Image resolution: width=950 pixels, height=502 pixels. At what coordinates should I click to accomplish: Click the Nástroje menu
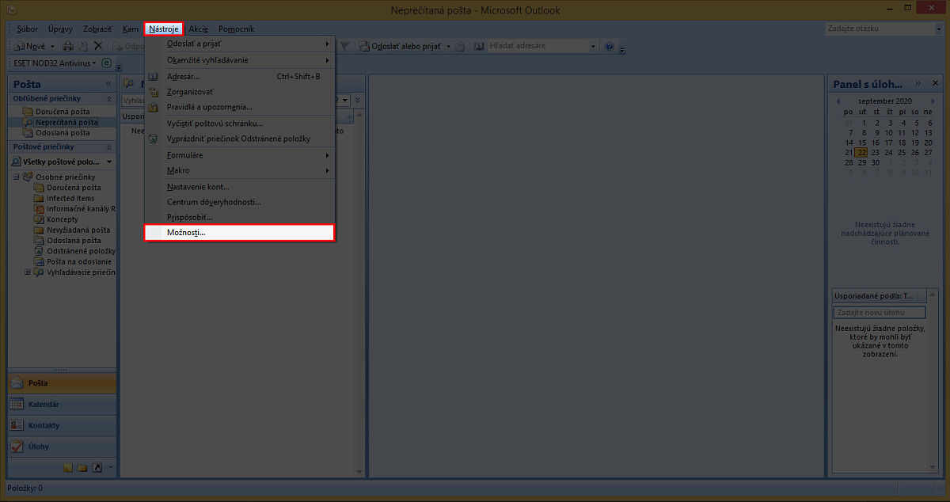pos(164,29)
